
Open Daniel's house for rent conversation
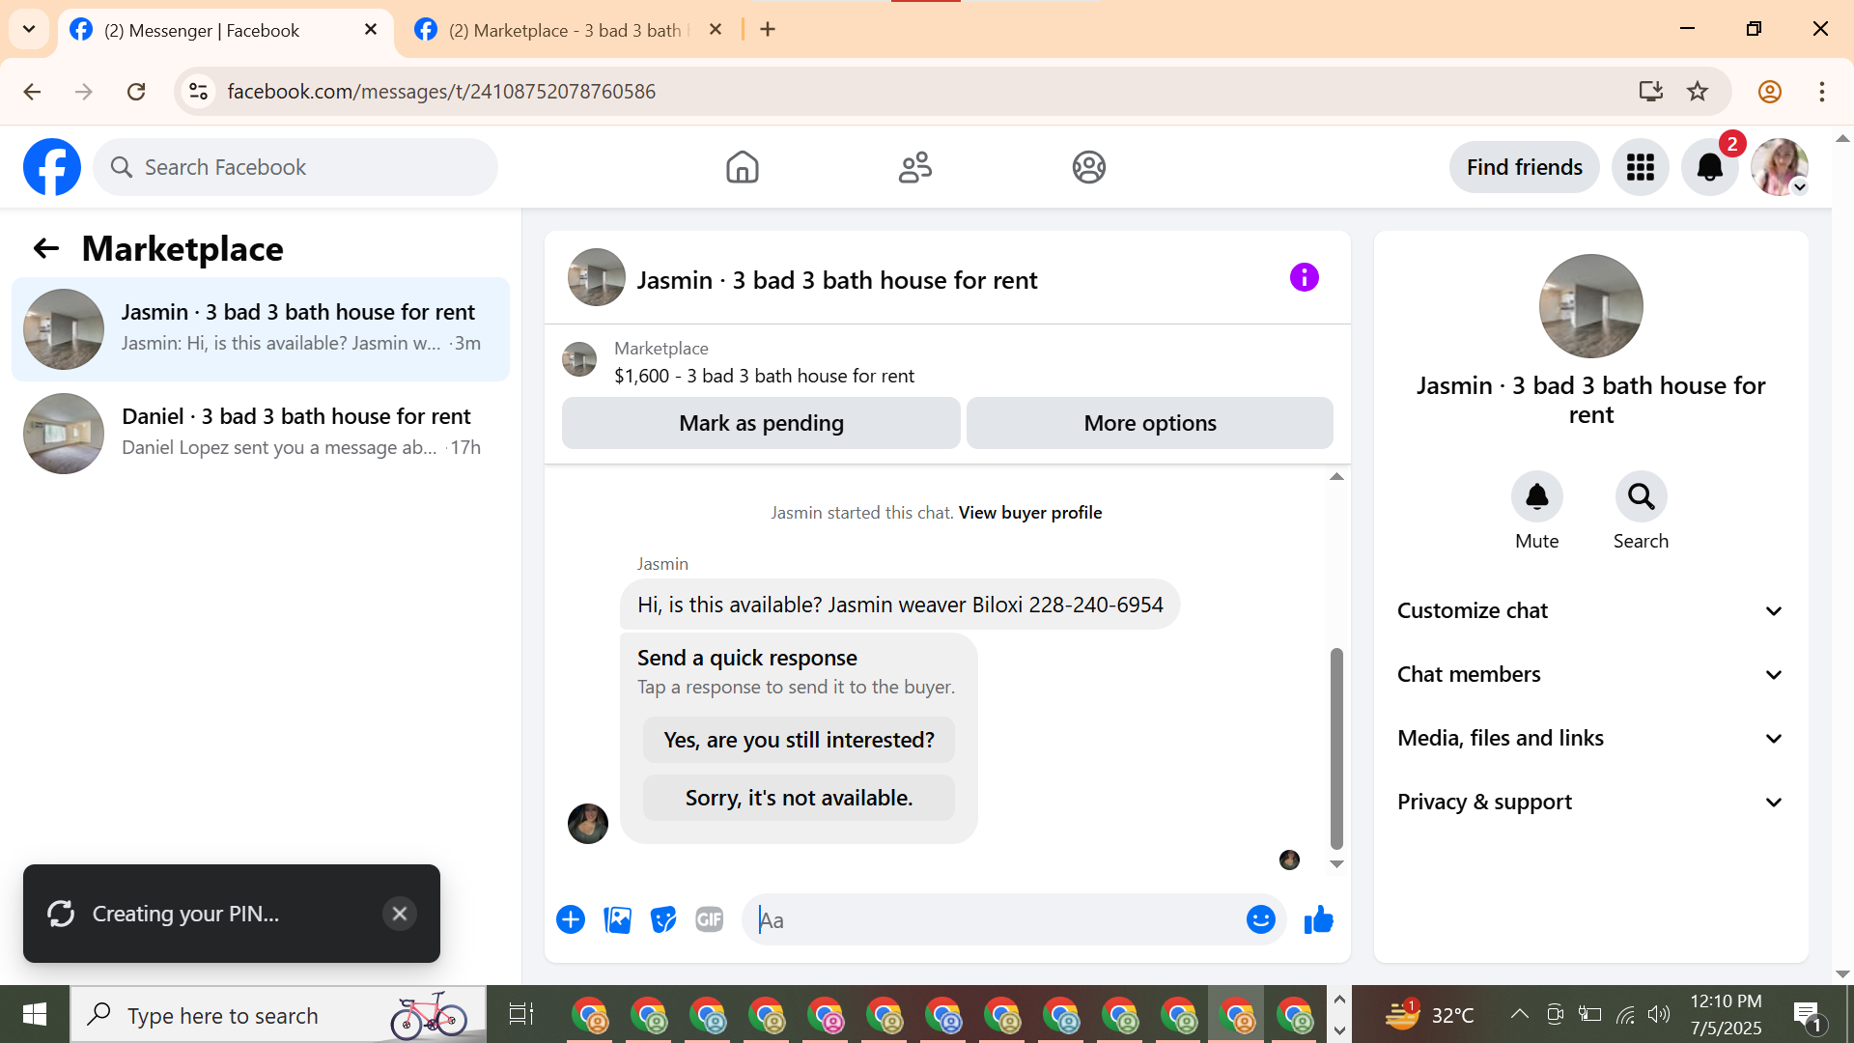tap(261, 433)
